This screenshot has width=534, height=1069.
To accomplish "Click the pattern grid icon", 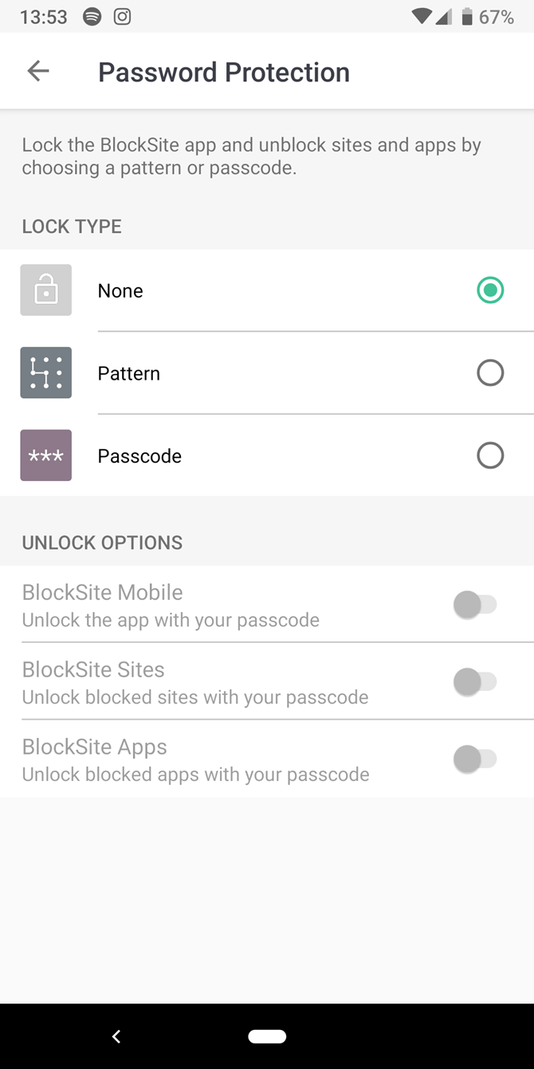I will click(45, 373).
